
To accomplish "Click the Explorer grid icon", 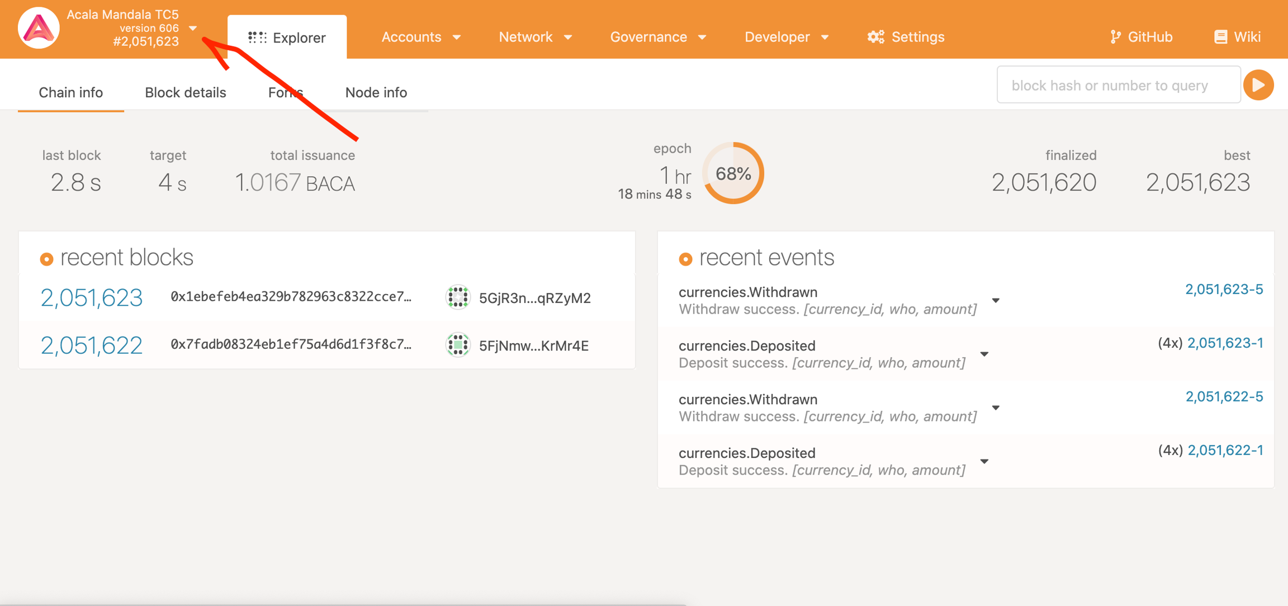I will [257, 37].
